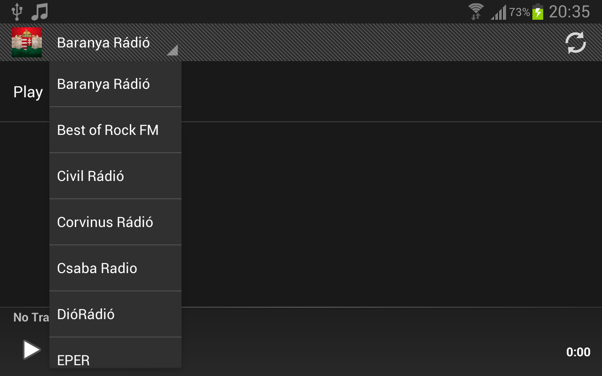This screenshot has width=602, height=376.
Task: Tap the 0:00 playback time display
Action: point(578,352)
